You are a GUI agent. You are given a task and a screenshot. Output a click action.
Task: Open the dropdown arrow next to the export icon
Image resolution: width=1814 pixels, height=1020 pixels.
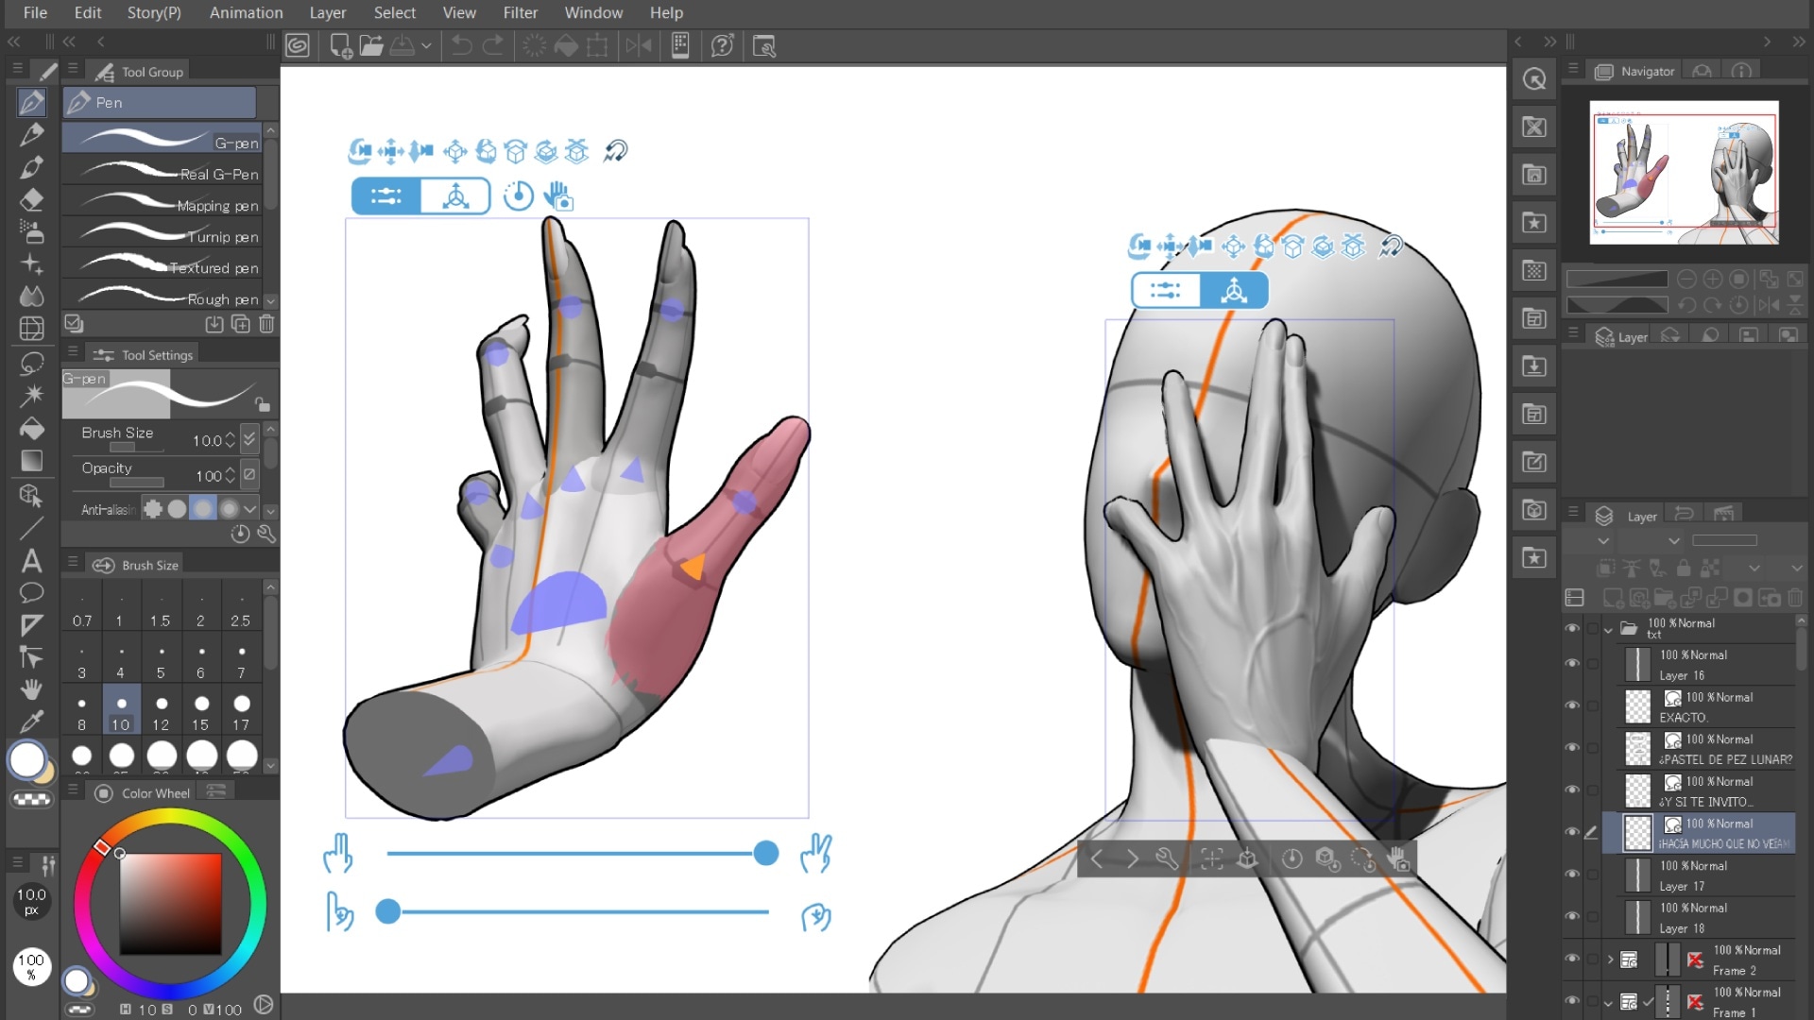click(x=426, y=45)
